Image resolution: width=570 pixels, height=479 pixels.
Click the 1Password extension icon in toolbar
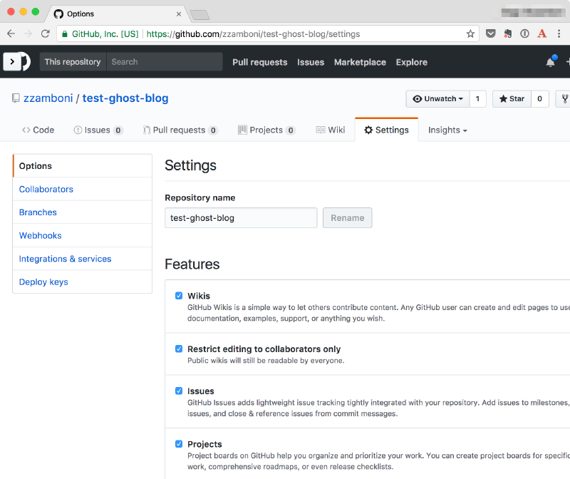coord(525,34)
